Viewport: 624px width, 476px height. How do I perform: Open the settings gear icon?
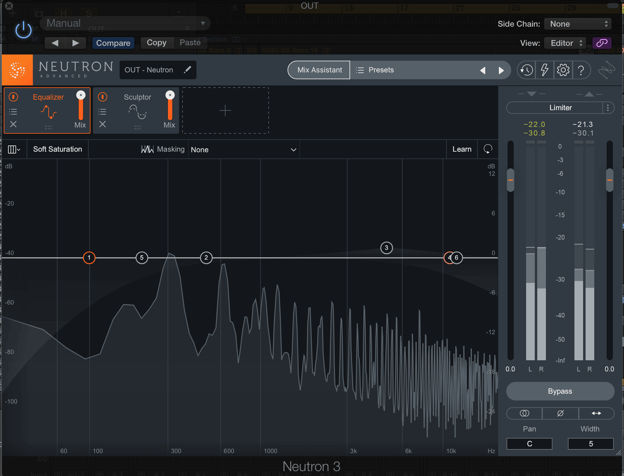[x=563, y=70]
